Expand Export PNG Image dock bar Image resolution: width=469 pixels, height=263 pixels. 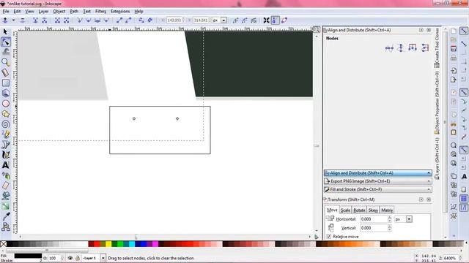pos(378,181)
